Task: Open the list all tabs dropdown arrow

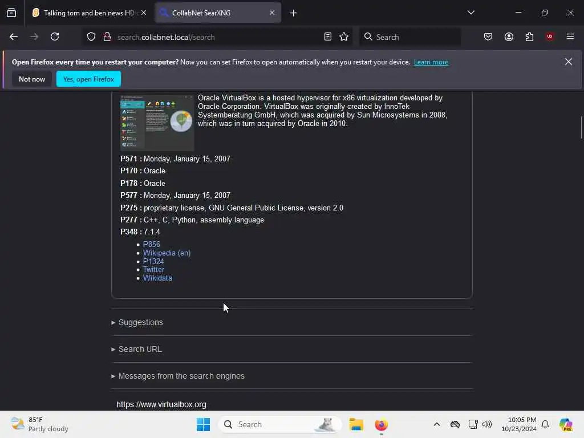Action: click(471, 13)
